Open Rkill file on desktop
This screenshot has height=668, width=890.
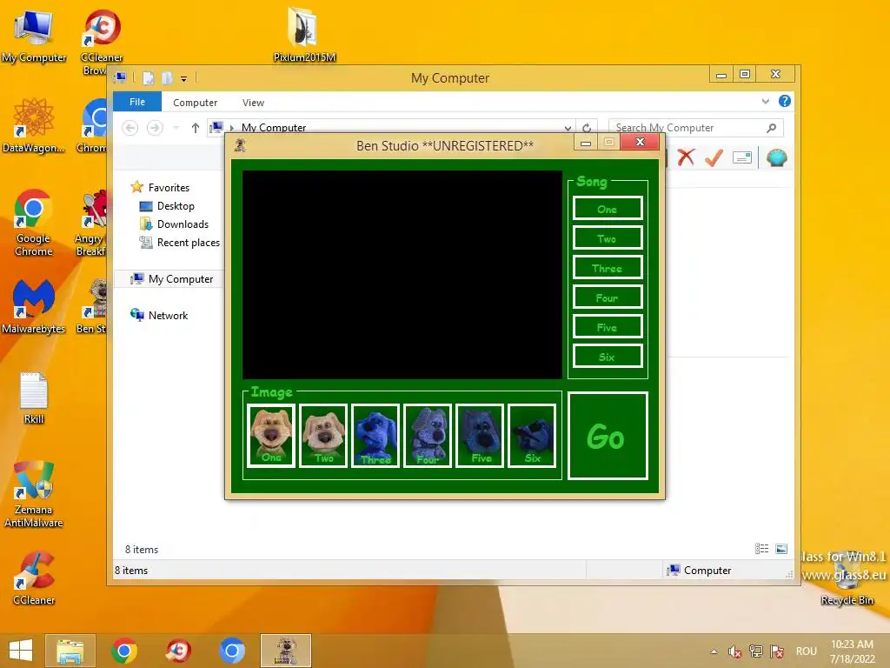(x=34, y=397)
